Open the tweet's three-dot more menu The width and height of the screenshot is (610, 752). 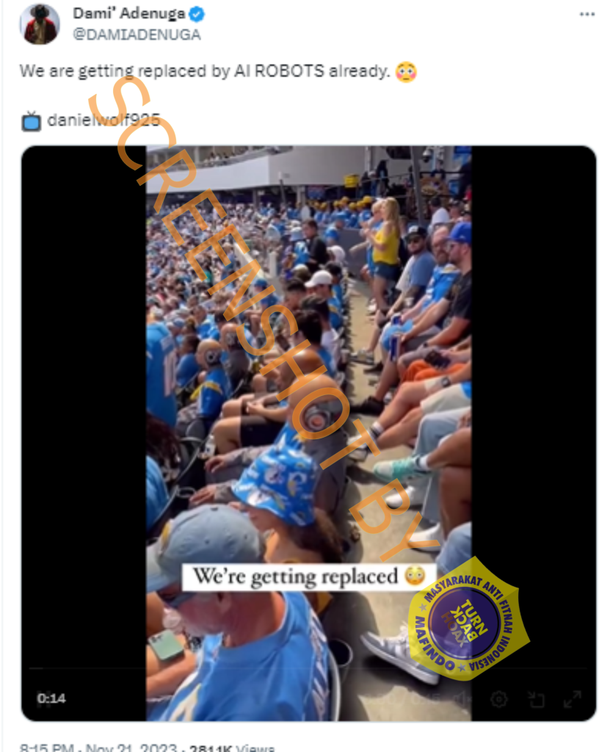[587, 15]
